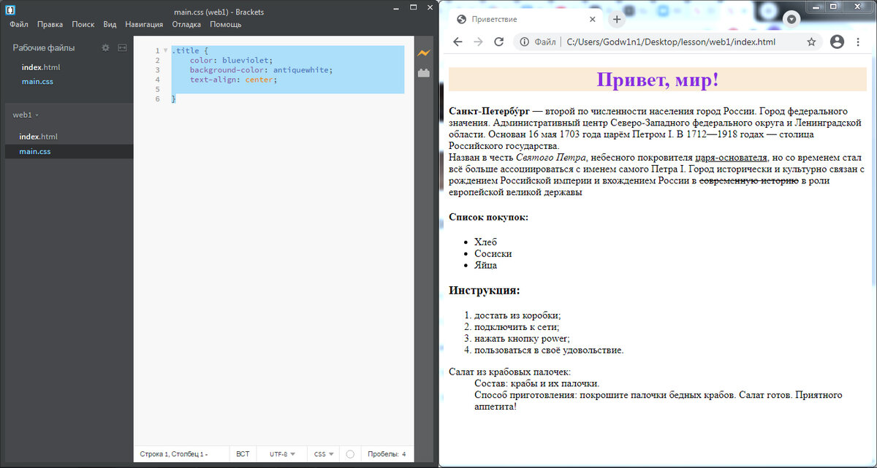Reload the Chrome page

pyautogui.click(x=499, y=42)
